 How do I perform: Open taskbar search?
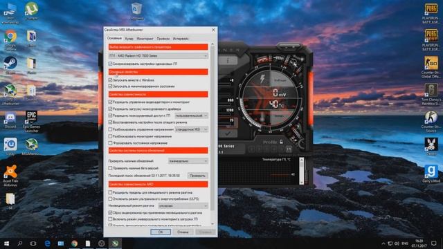(20, 243)
